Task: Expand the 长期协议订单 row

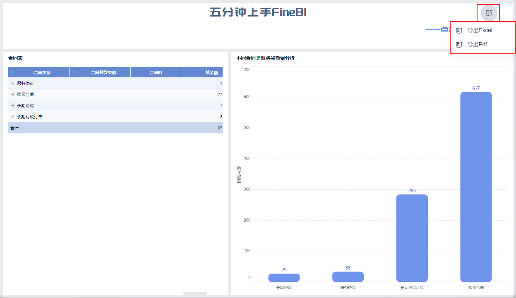Action: coord(13,117)
